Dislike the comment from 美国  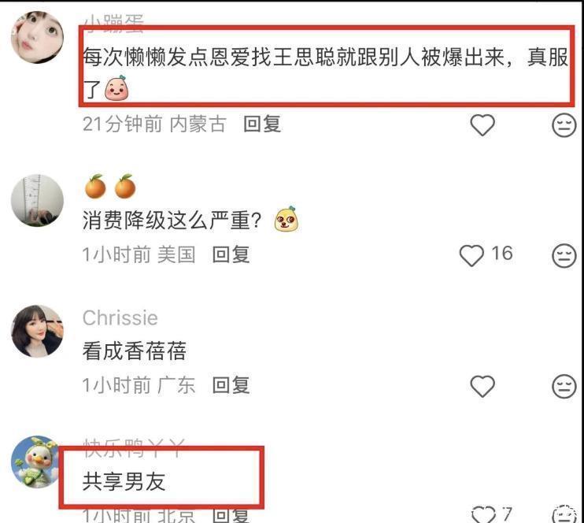pyautogui.click(x=564, y=255)
